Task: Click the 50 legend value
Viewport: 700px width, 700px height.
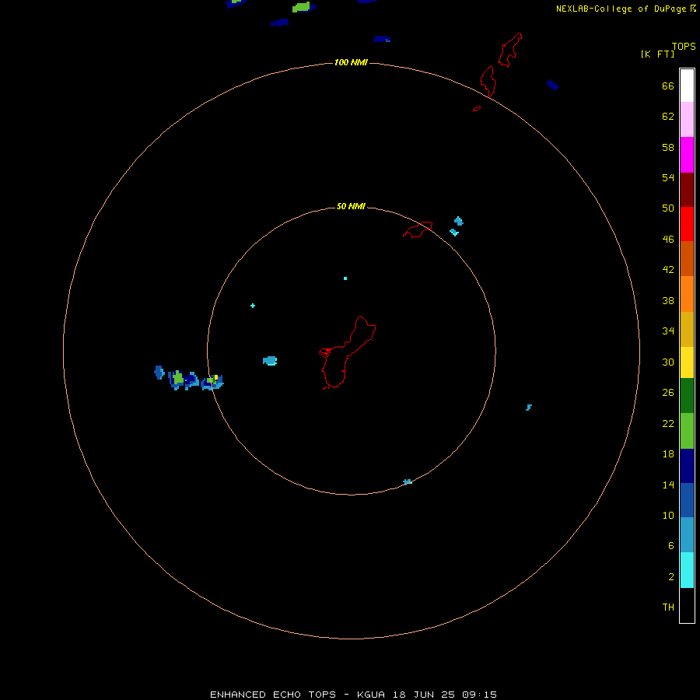Action: coord(668,208)
